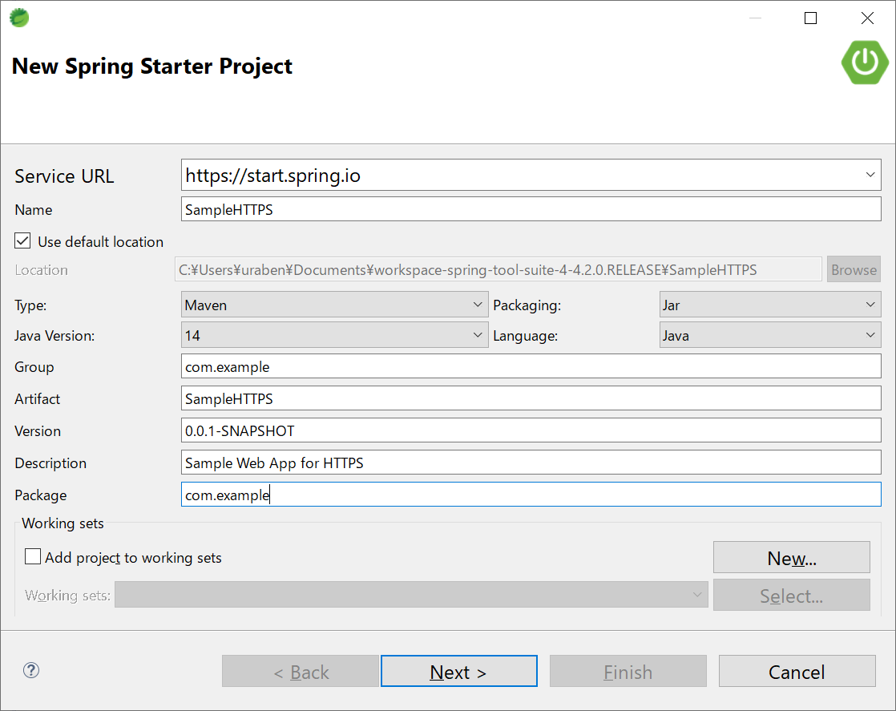Click the green Spring Boot power logo
Viewport: 896px width, 711px height.
point(865,62)
